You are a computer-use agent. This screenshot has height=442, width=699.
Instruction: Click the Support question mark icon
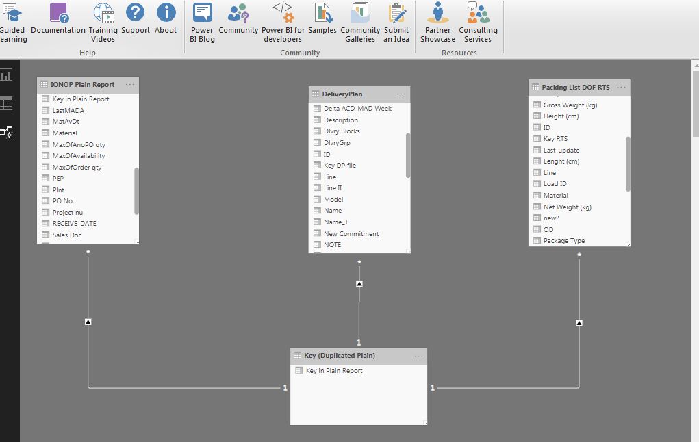(x=135, y=12)
